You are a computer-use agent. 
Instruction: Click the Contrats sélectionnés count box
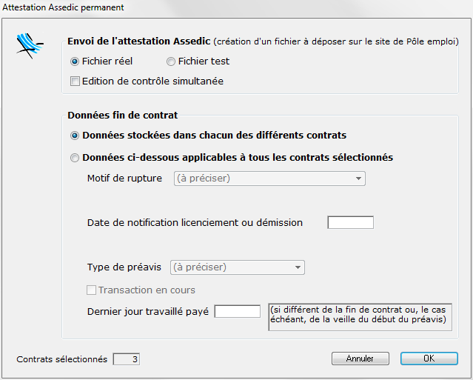pos(126,359)
